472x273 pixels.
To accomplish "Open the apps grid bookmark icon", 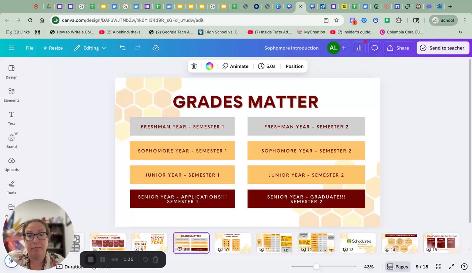I will pos(38,32).
